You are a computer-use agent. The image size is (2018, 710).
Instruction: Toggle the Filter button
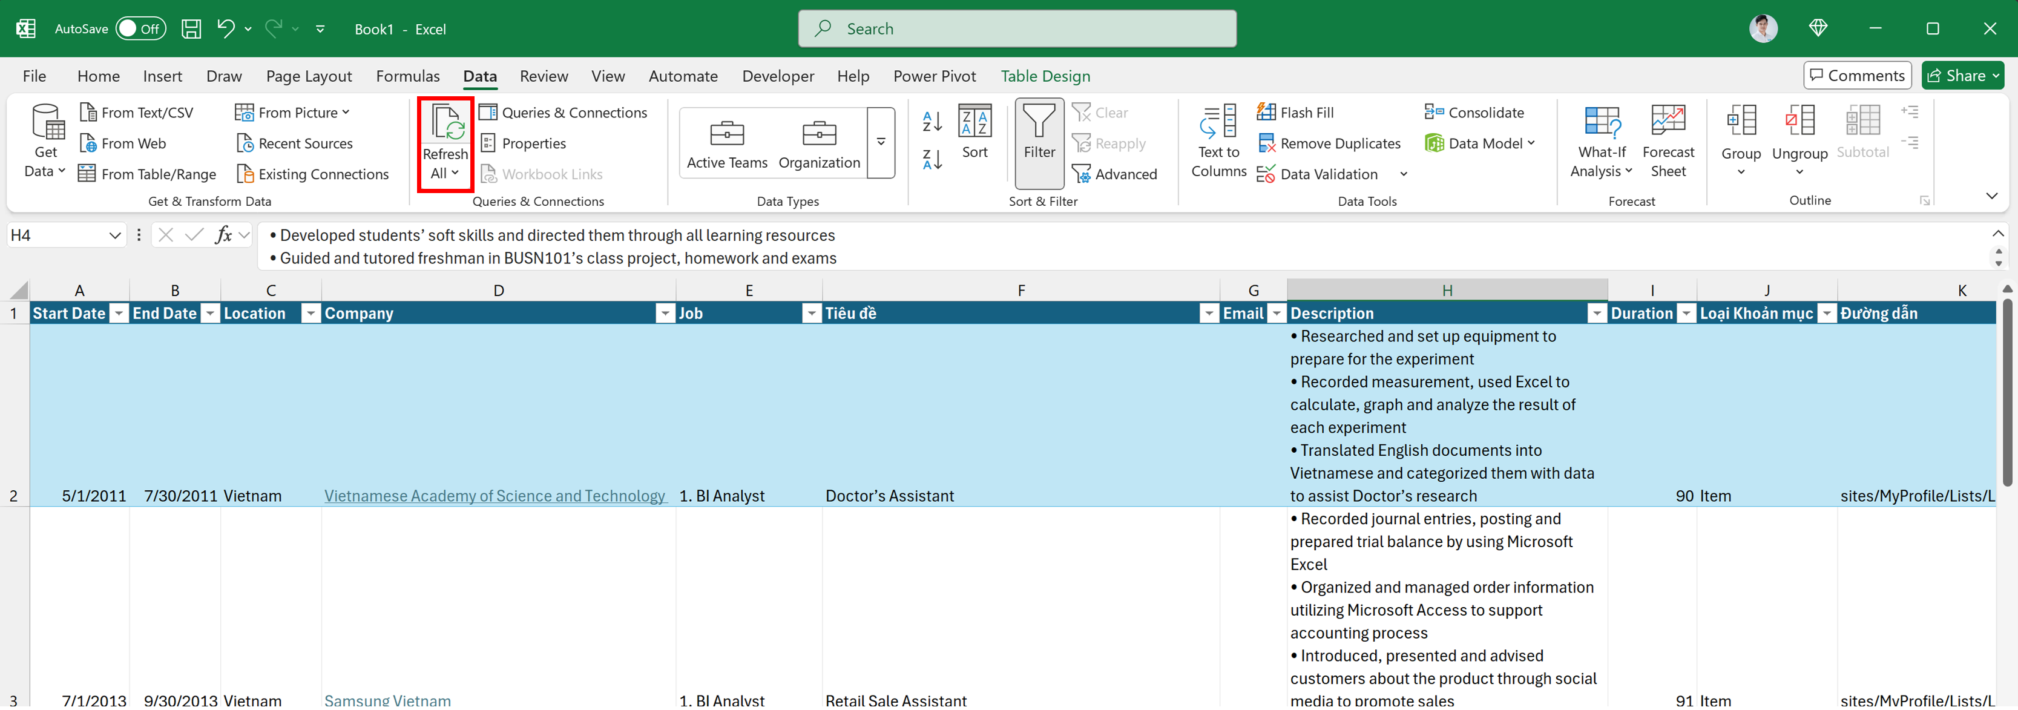pos(1039,143)
